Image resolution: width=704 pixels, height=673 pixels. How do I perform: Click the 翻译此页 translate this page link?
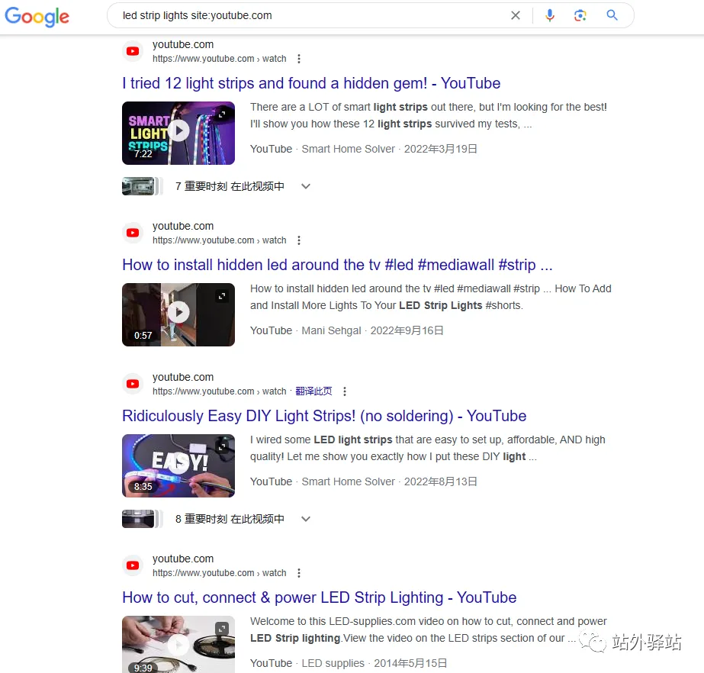(x=313, y=391)
